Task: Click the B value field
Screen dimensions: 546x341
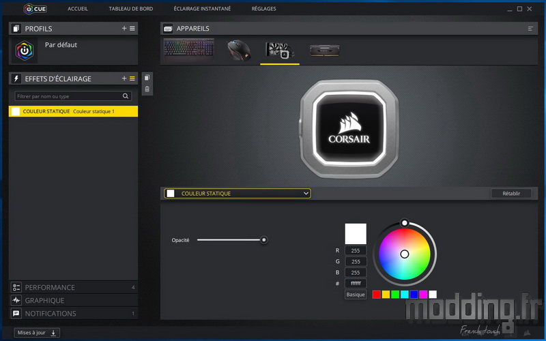Action: coord(356,272)
